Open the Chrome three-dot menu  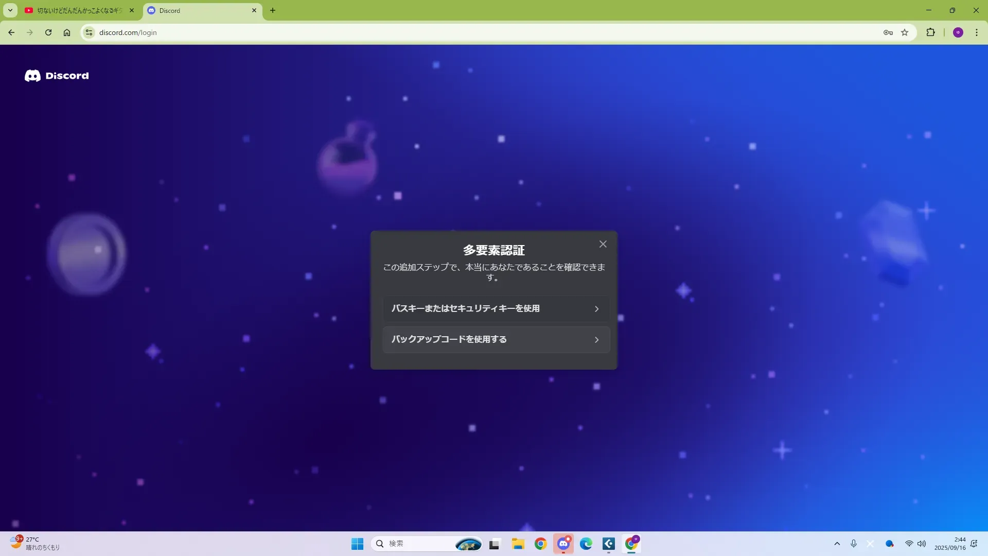point(976,32)
